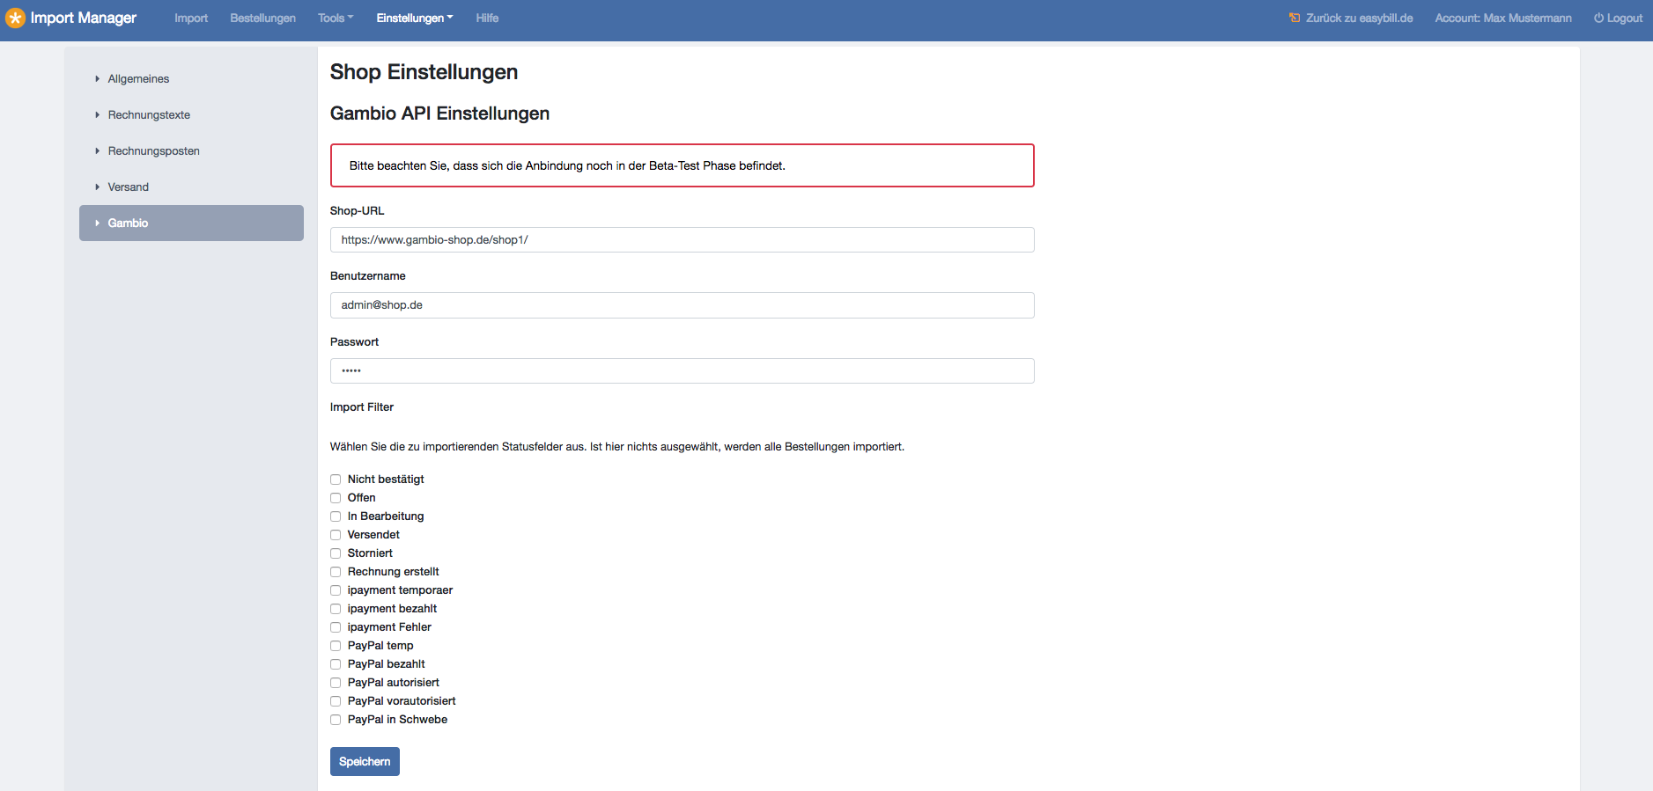The height and width of the screenshot is (791, 1653).
Task: Select the Gambio sidebar entry
Action: tap(191, 223)
